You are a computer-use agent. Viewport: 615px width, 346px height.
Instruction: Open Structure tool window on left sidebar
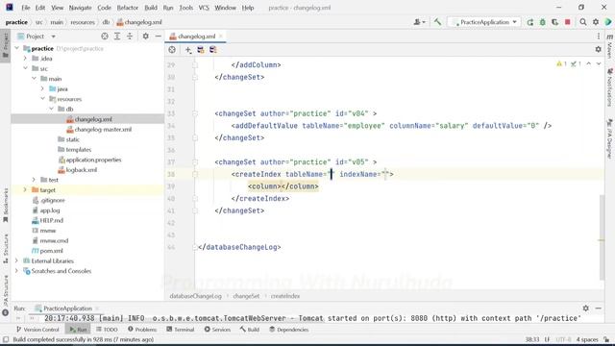(6, 249)
